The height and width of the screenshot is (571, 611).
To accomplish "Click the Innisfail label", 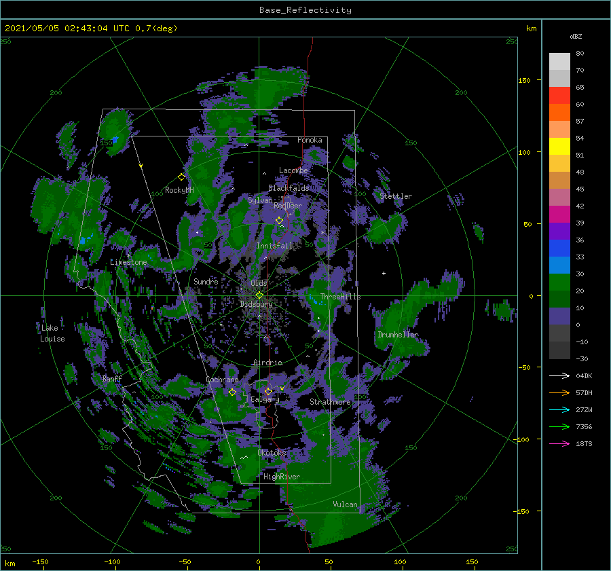I will (274, 246).
